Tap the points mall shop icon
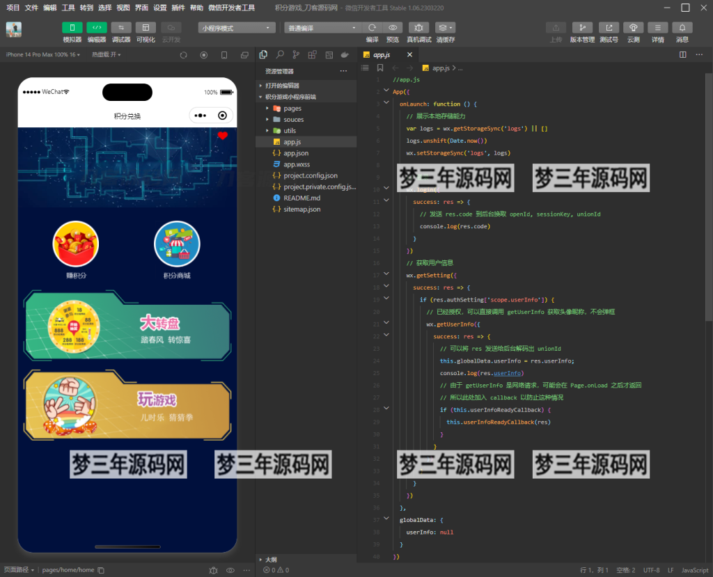Screen dimensions: 713x577 [x=177, y=244]
